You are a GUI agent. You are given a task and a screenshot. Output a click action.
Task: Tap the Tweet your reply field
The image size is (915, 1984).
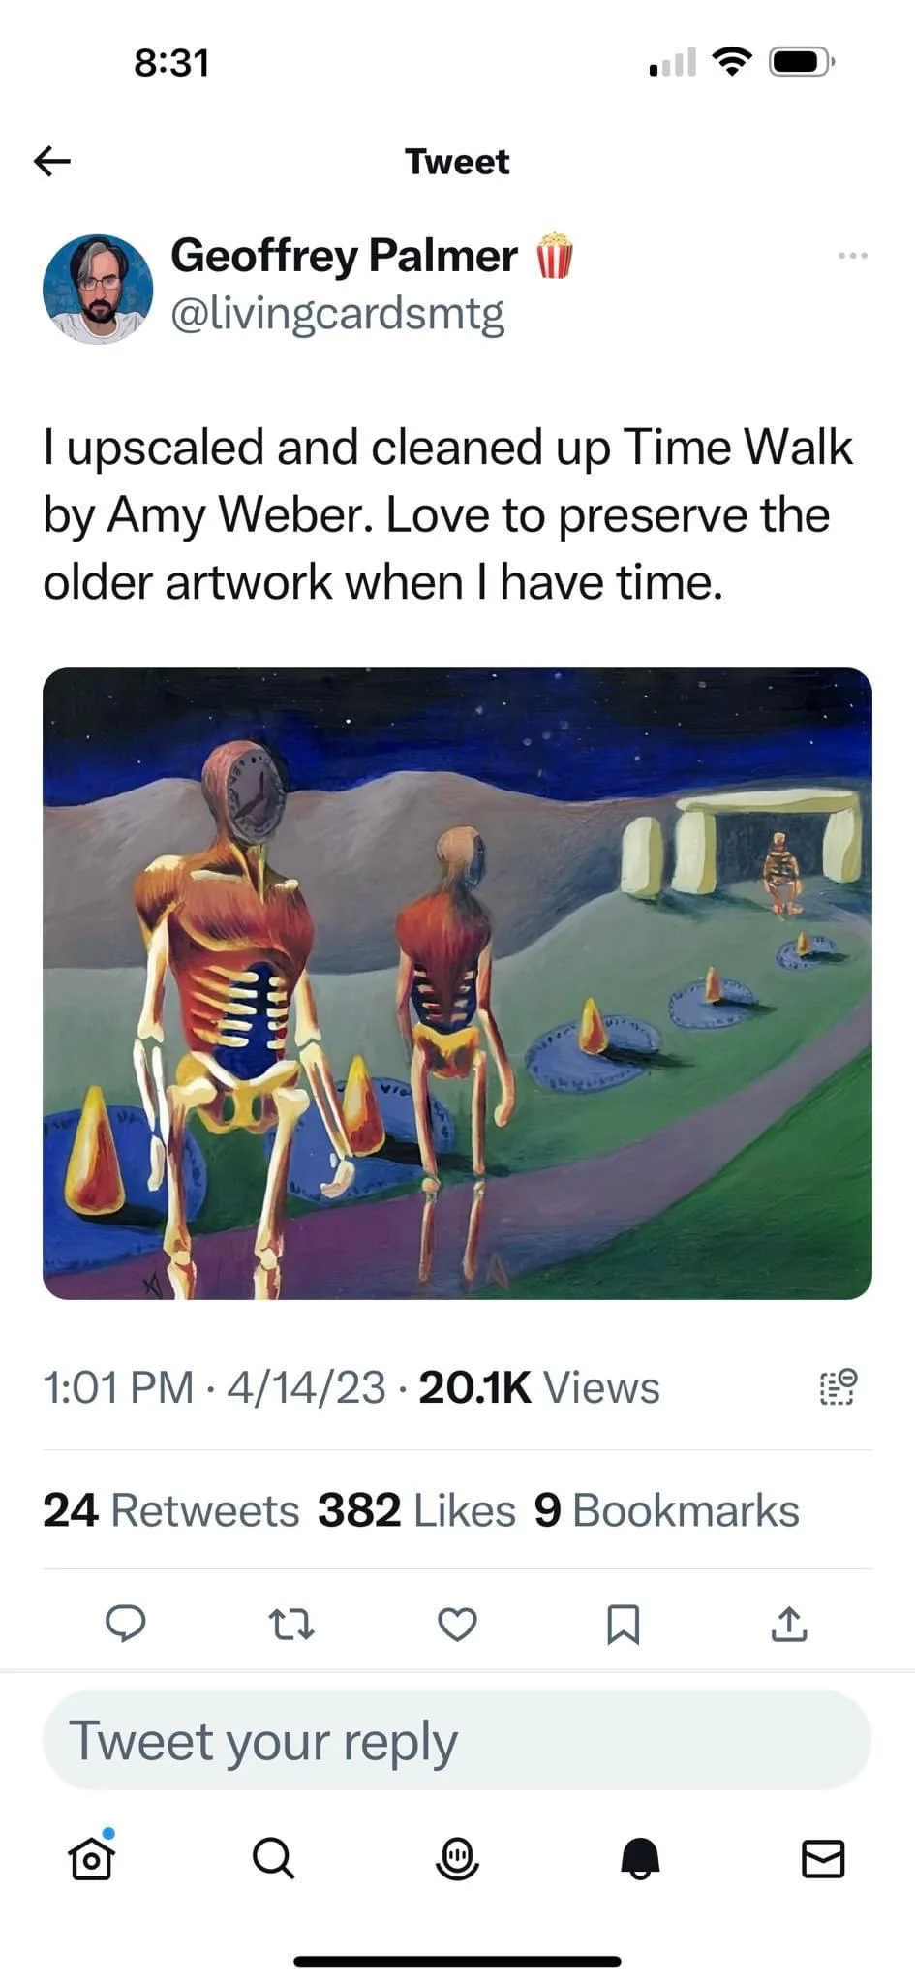point(457,1740)
